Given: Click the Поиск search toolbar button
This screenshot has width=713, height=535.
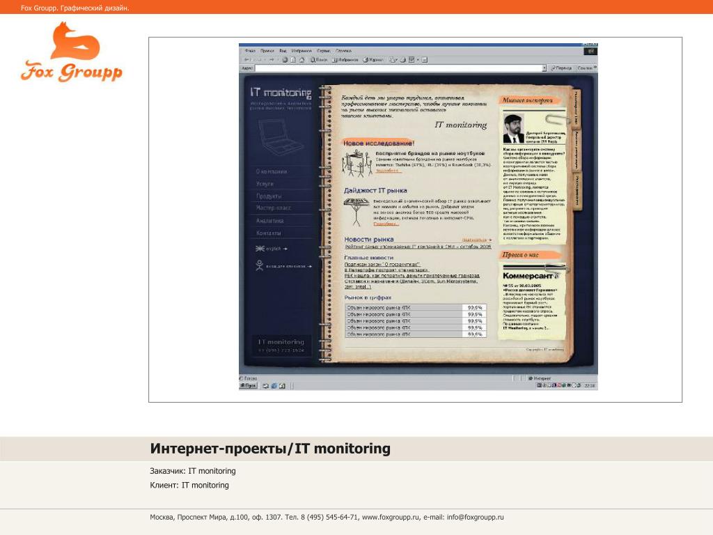Looking at the screenshot, I should point(319,60).
